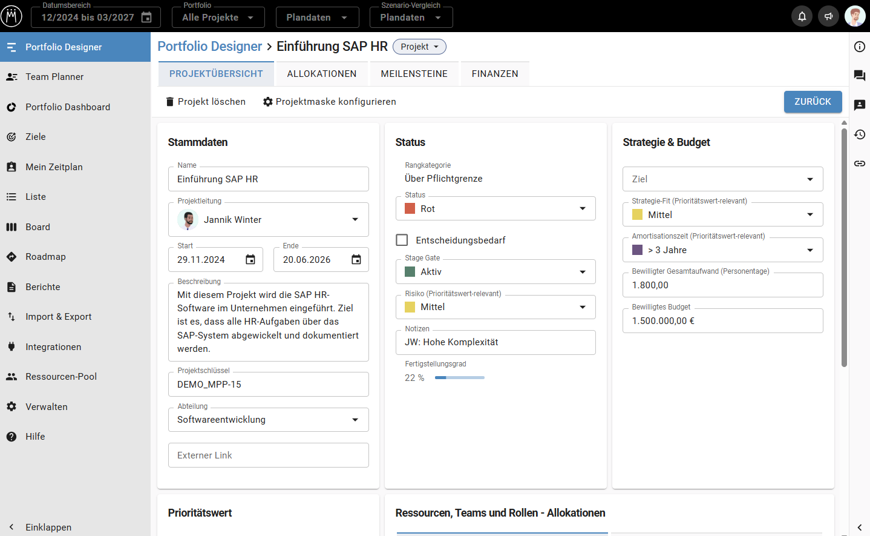Open the Projekt type chip dropdown
This screenshot has height=536, width=870.
[419, 47]
